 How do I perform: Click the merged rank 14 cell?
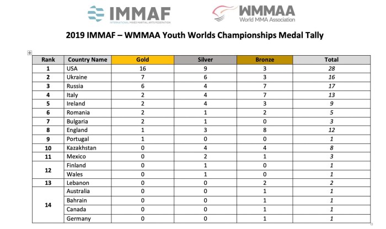[x=48, y=204]
